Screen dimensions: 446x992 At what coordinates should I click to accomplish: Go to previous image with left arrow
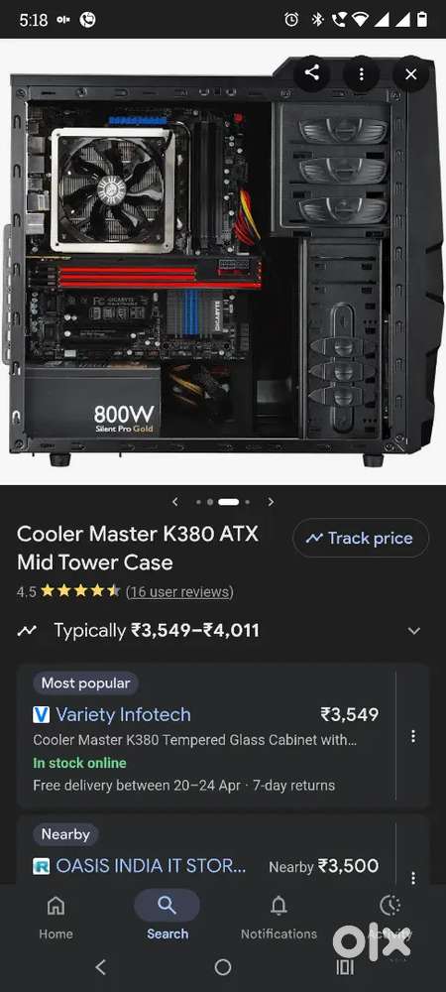pyautogui.click(x=175, y=502)
